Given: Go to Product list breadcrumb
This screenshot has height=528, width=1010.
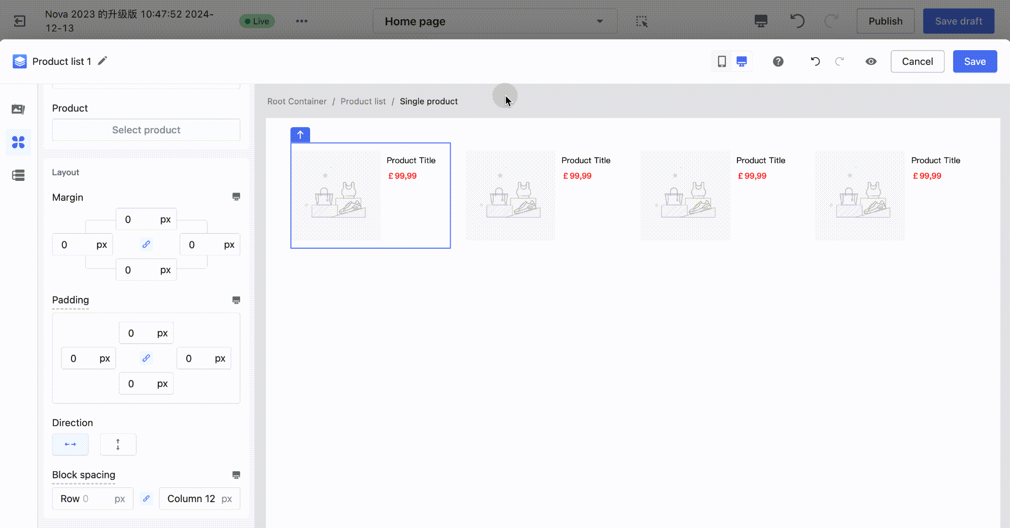Looking at the screenshot, I should click(x=363, y=101).
